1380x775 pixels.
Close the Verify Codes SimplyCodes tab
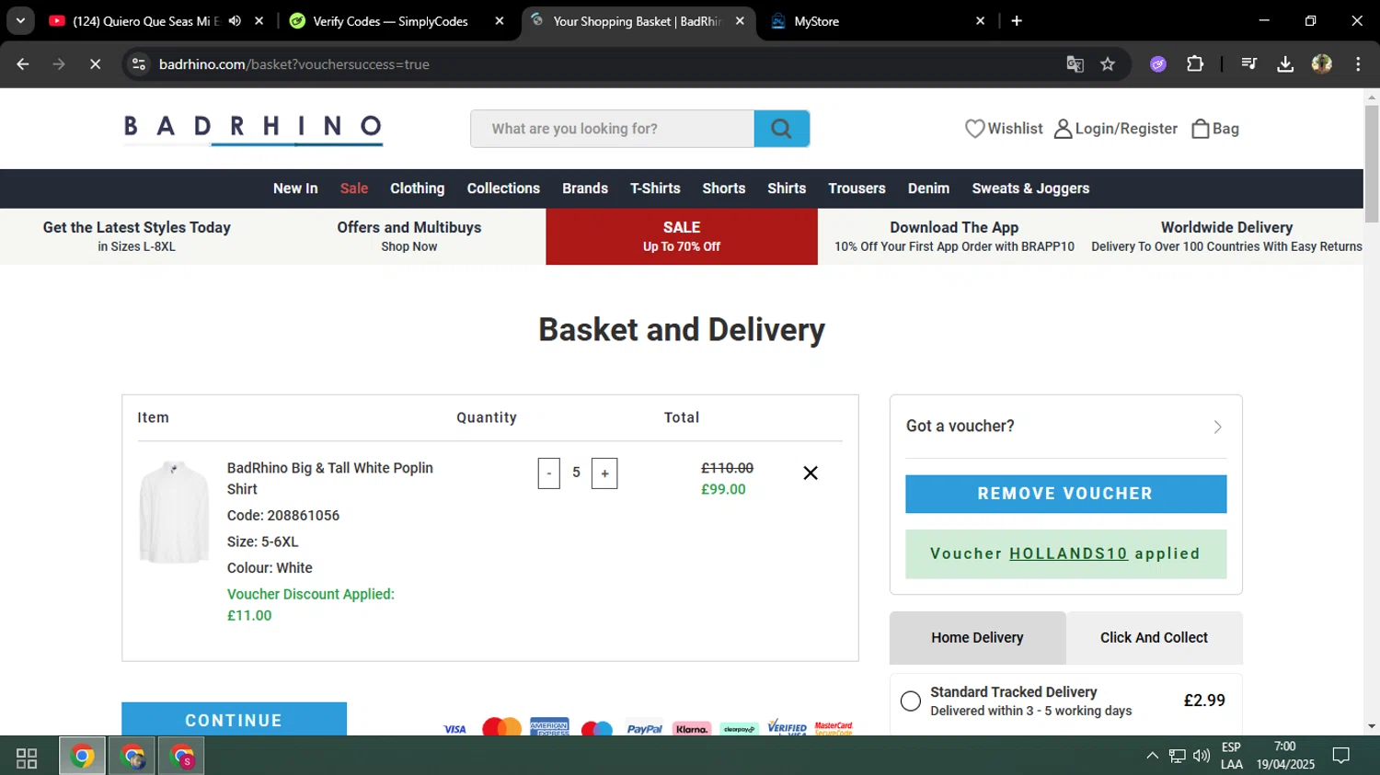click(x=500, y=21)
